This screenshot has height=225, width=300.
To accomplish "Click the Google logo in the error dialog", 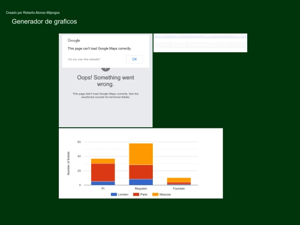I will pos(74,41).
